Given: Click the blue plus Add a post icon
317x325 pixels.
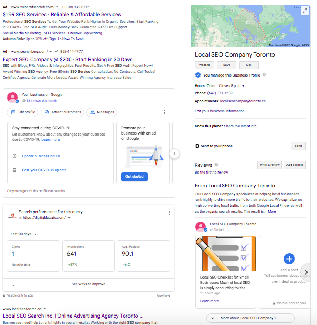Looking at the screenshot, I should (289, 259).
